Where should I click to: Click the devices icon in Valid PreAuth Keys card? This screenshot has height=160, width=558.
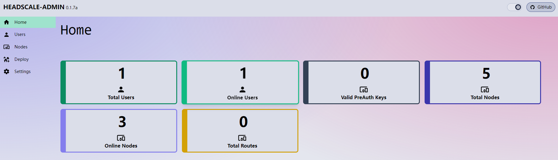[x=364, y=90]
